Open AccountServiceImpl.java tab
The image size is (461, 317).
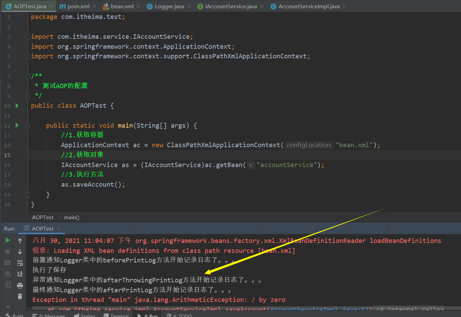click(x=309, y=6)
